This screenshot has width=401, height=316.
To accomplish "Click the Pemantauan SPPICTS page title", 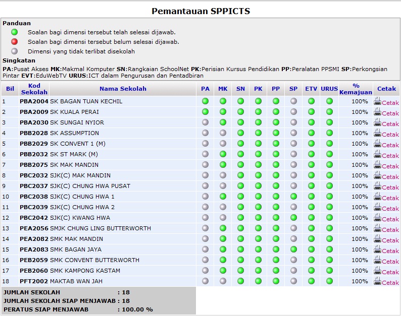I will tap(201, 11).
